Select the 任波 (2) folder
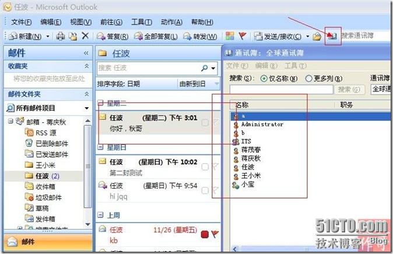This screenshot has height=254, width=393. (42, 176)
